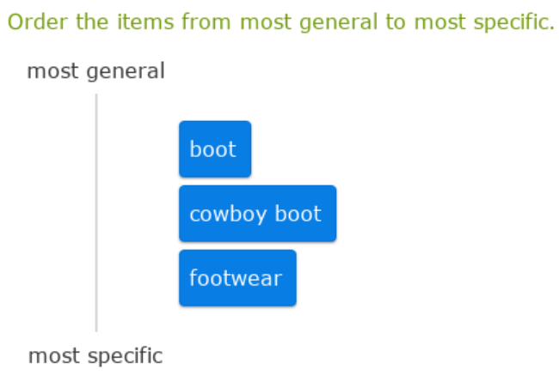559x375 pixels.
Task: Click the word "general" above the line
Action: (126, 71)
